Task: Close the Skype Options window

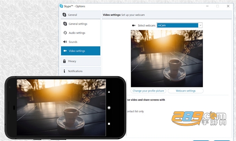Action: pyautogui.click(x=228, y=6)
